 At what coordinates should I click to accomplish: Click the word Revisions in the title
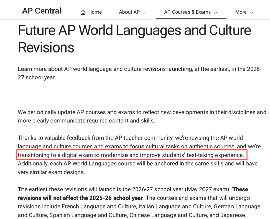click(x=46, y=47)
